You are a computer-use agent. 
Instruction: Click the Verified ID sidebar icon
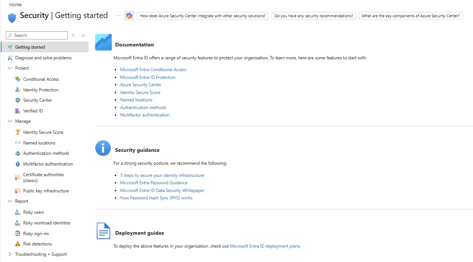tap(18, 111)
